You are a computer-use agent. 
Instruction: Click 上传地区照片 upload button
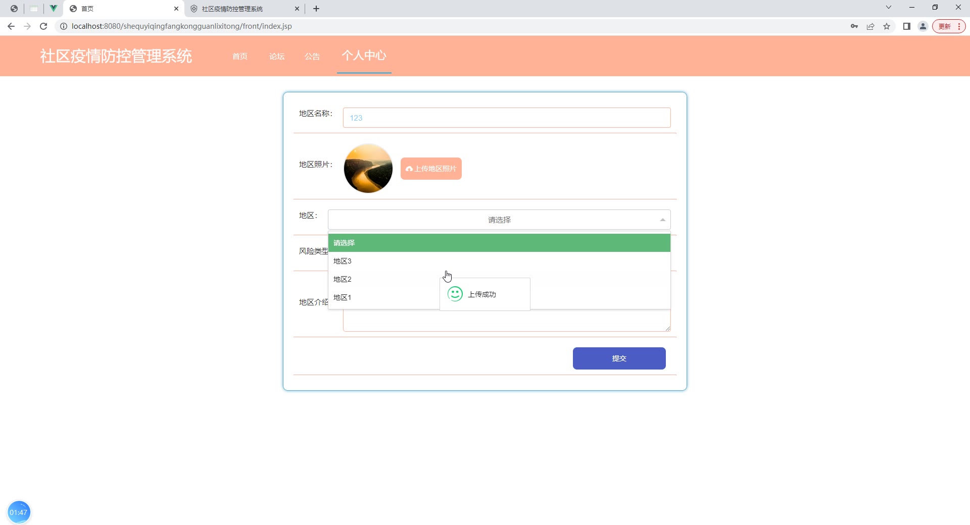click(x=431, y=169)
